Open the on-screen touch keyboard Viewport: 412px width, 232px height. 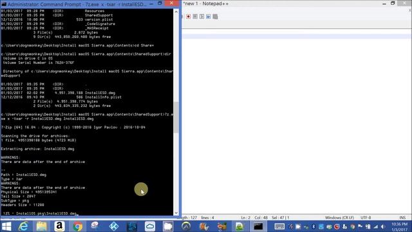click(x=279, y=226)
